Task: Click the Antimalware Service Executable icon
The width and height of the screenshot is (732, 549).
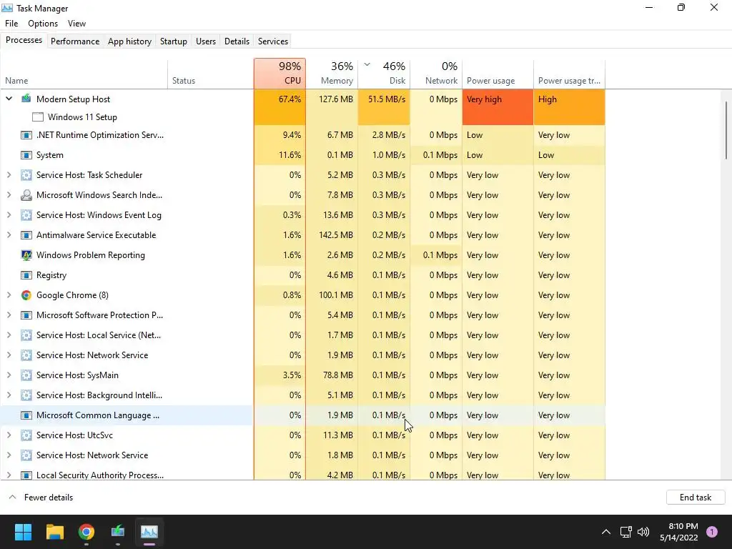Action: coord(26,235)
